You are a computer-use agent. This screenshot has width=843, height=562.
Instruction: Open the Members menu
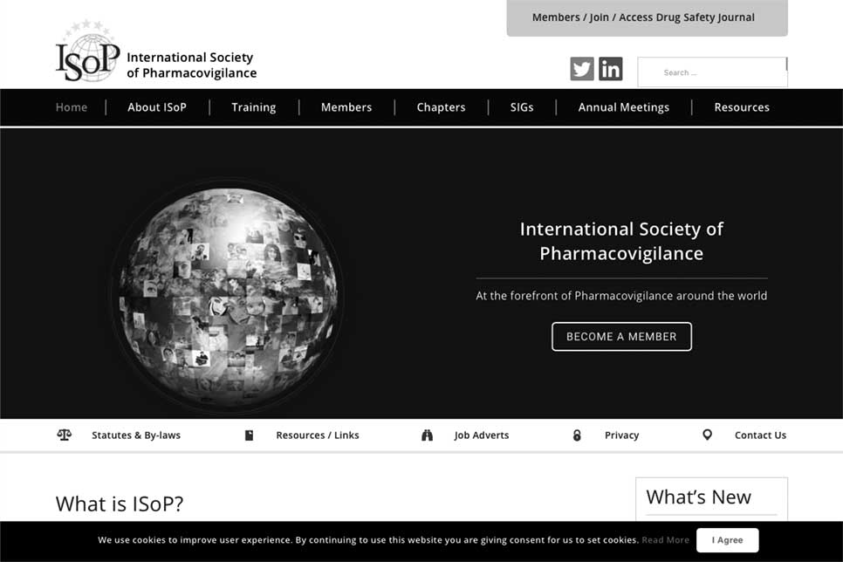point(346,107)
